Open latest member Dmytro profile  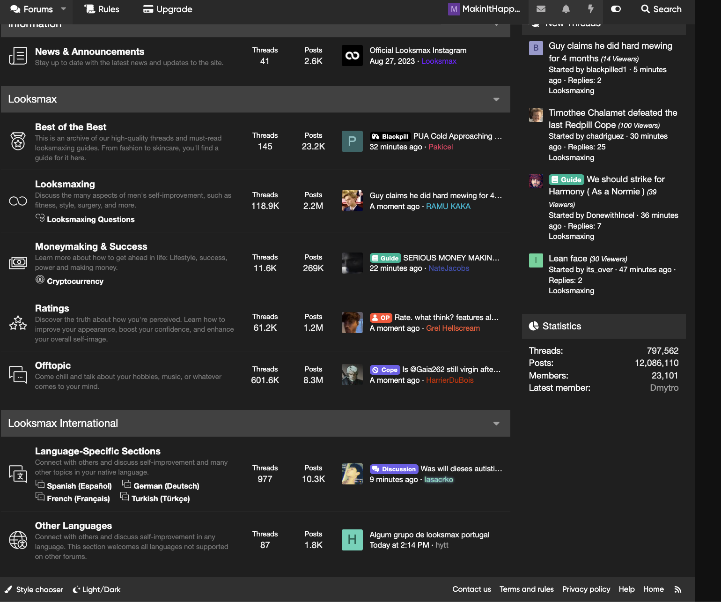coord(664,387)
